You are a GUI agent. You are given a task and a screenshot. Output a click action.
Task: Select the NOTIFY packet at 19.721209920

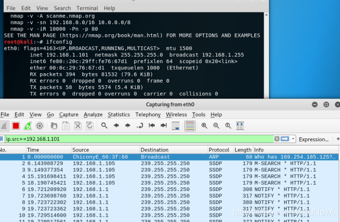click(169, 189)
